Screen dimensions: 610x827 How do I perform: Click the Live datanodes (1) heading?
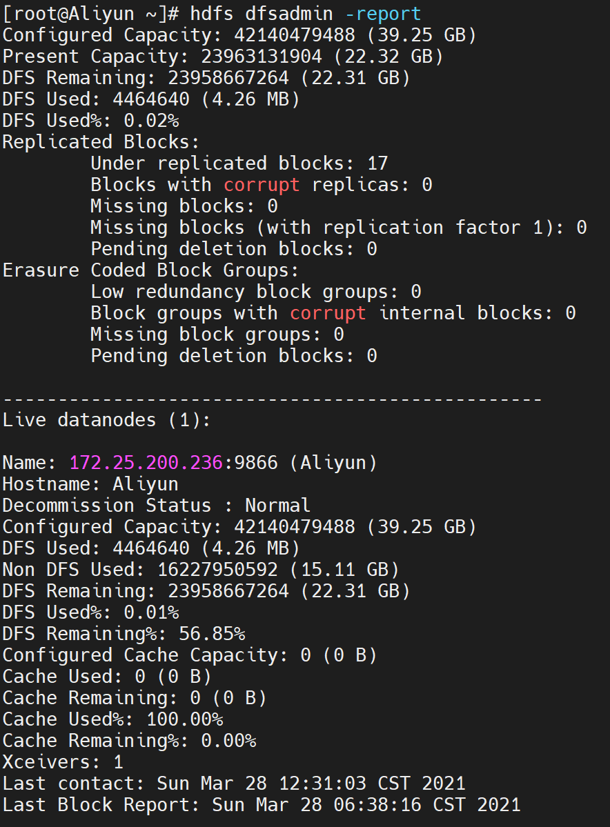tap(106, 420)
